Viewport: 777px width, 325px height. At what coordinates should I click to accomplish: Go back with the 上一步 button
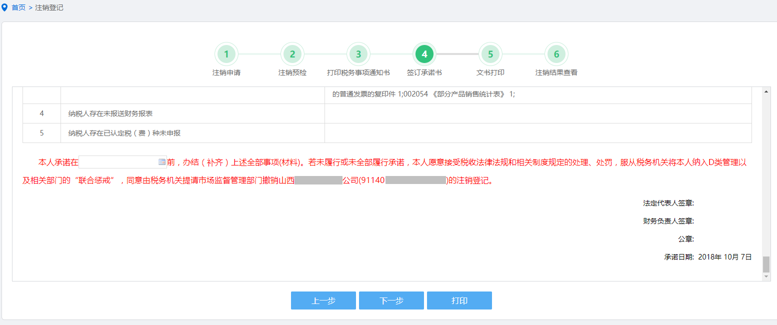click(323, 300)
